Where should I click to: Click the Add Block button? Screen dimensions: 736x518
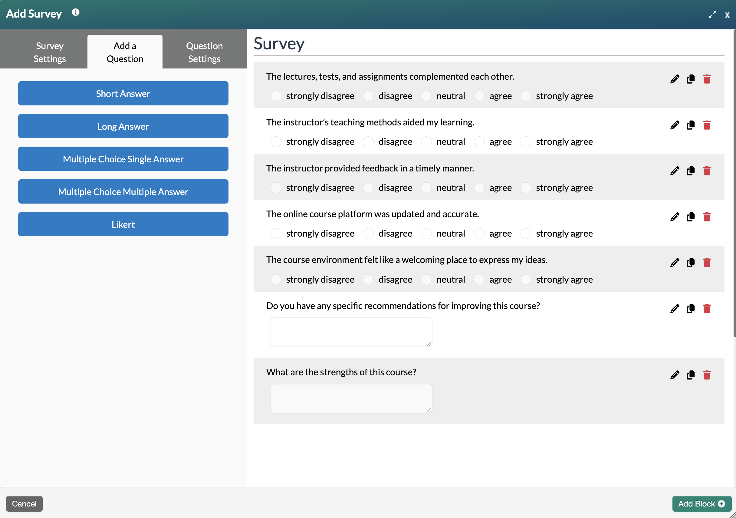pos(702,503)
